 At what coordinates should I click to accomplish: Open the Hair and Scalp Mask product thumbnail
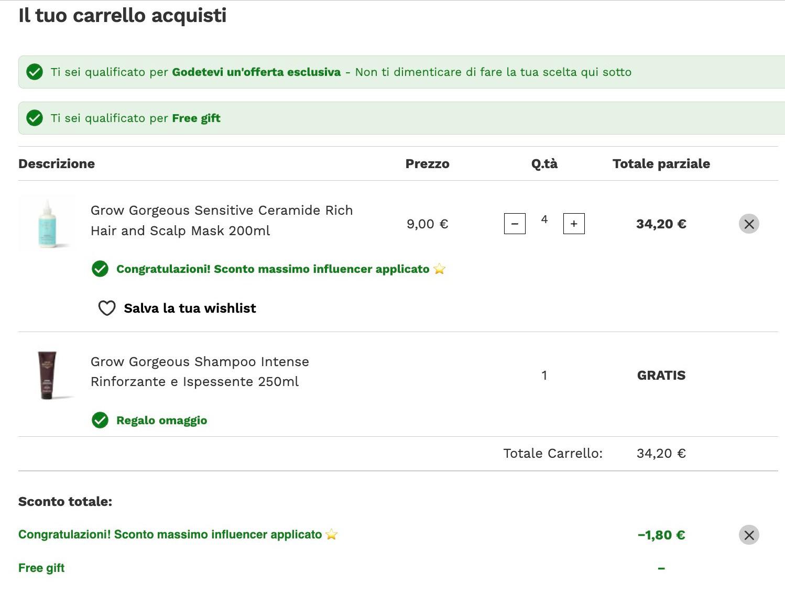[47, 224]
